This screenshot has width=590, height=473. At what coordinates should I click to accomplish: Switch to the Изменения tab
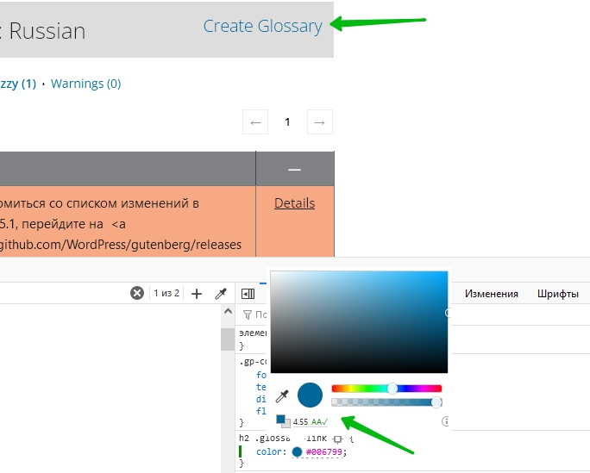[491, 294]
